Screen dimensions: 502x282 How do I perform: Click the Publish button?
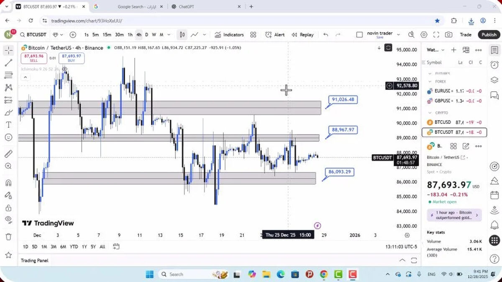(489, 35)
